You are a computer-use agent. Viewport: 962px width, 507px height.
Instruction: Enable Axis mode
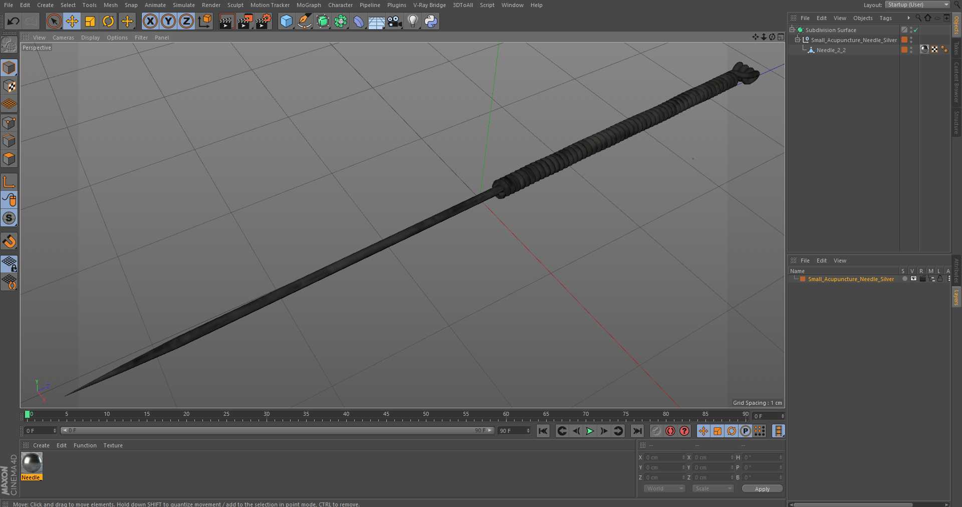(x=9, y=182)
